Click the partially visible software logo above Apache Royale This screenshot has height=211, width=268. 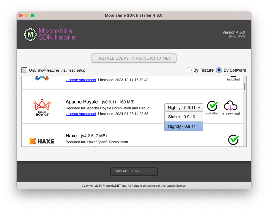(42, 78)
